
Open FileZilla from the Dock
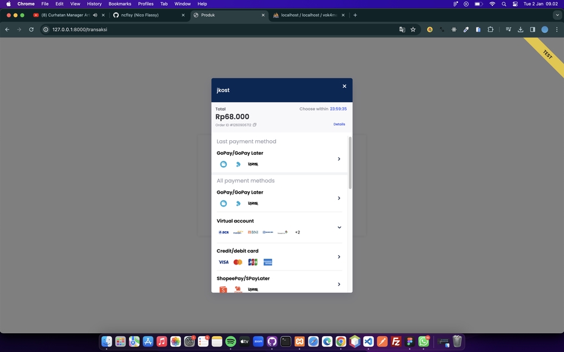point(396,341)
